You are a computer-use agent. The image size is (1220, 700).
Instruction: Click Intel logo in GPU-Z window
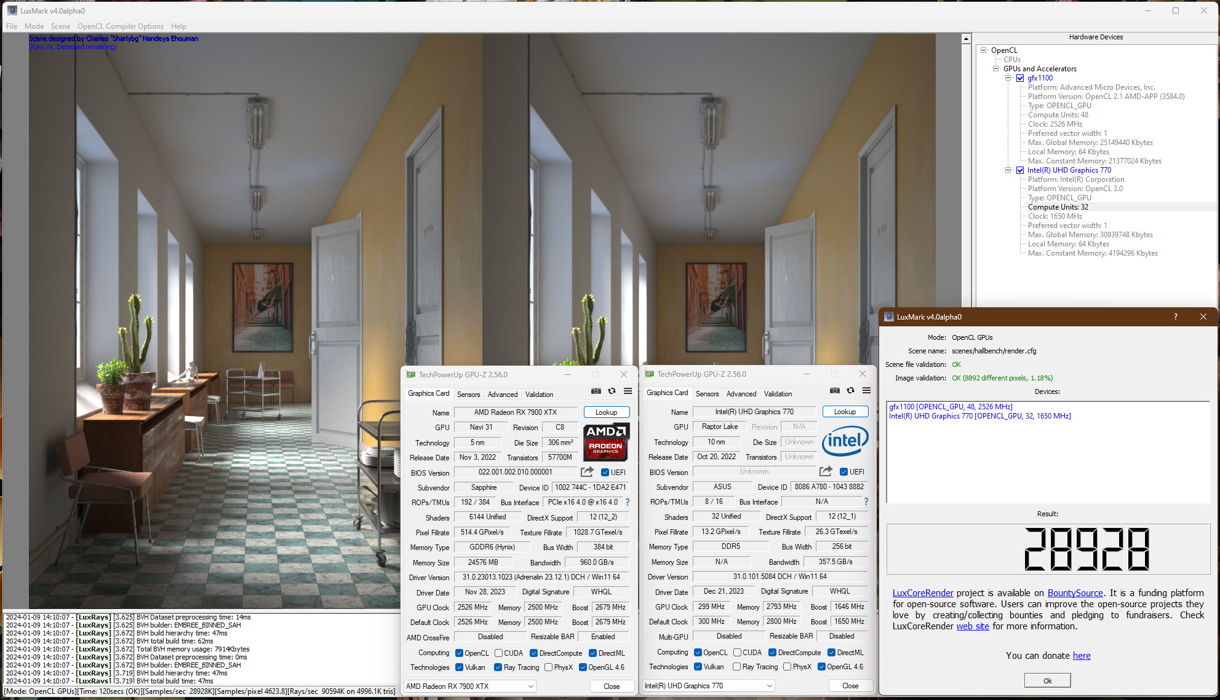(x=845, y=441)
